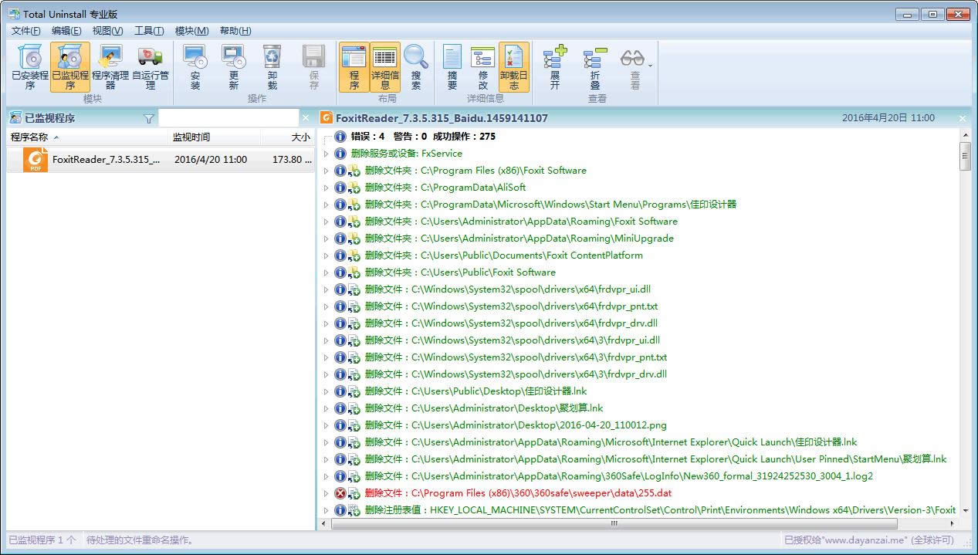This screenshot has height=555, width=978.
Task: Click the 卸载 recycle icon
Action: pyautogui.click(x=272, y=66)
